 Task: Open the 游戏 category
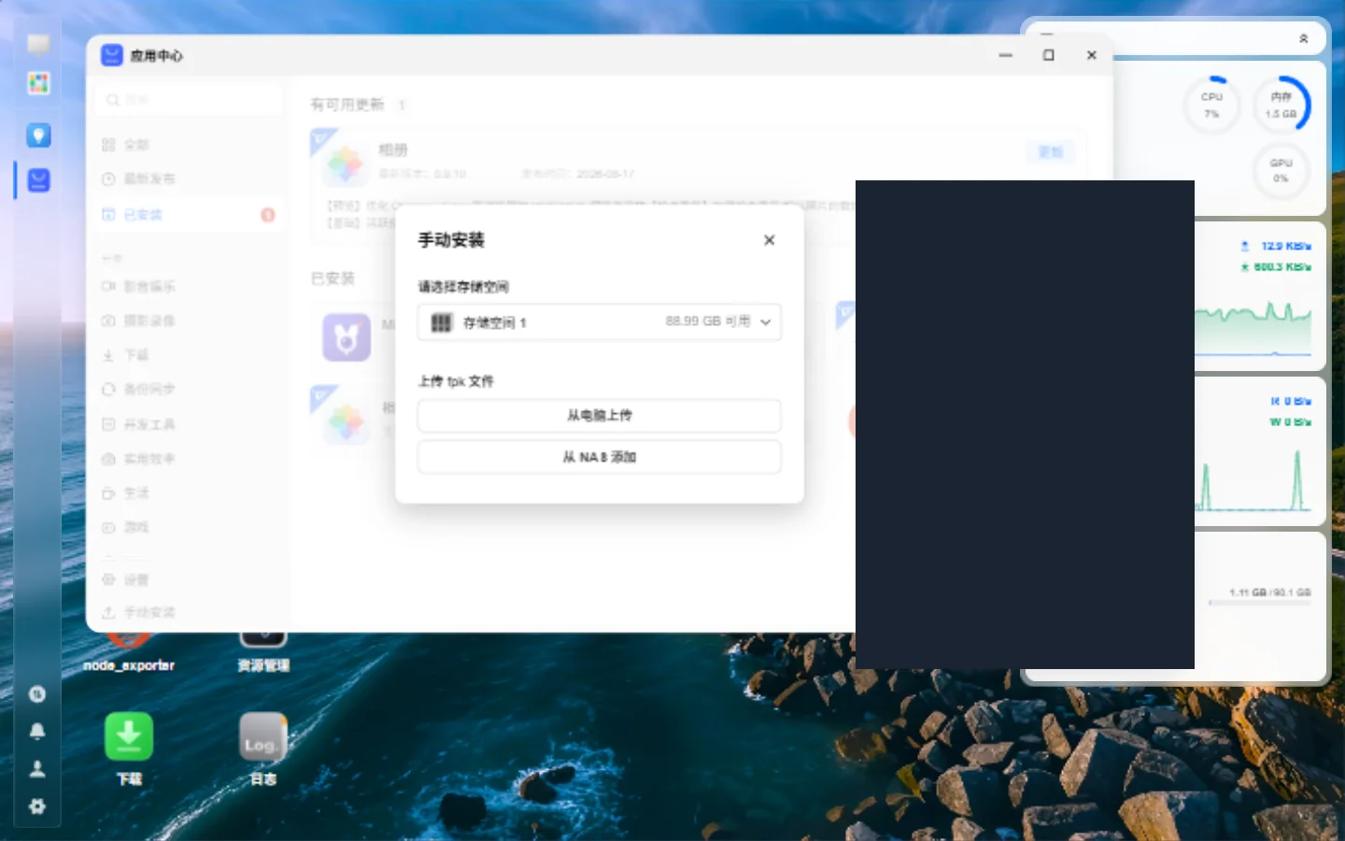tap(189, 527)
